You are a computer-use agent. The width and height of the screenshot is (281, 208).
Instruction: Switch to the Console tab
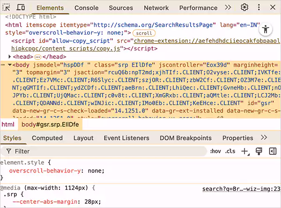tap(87, 7)
